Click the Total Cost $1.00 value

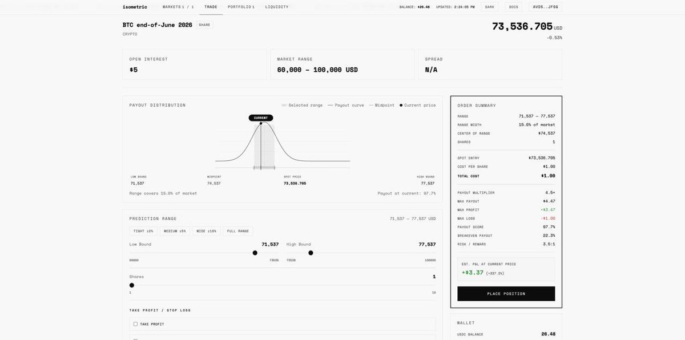548,176
